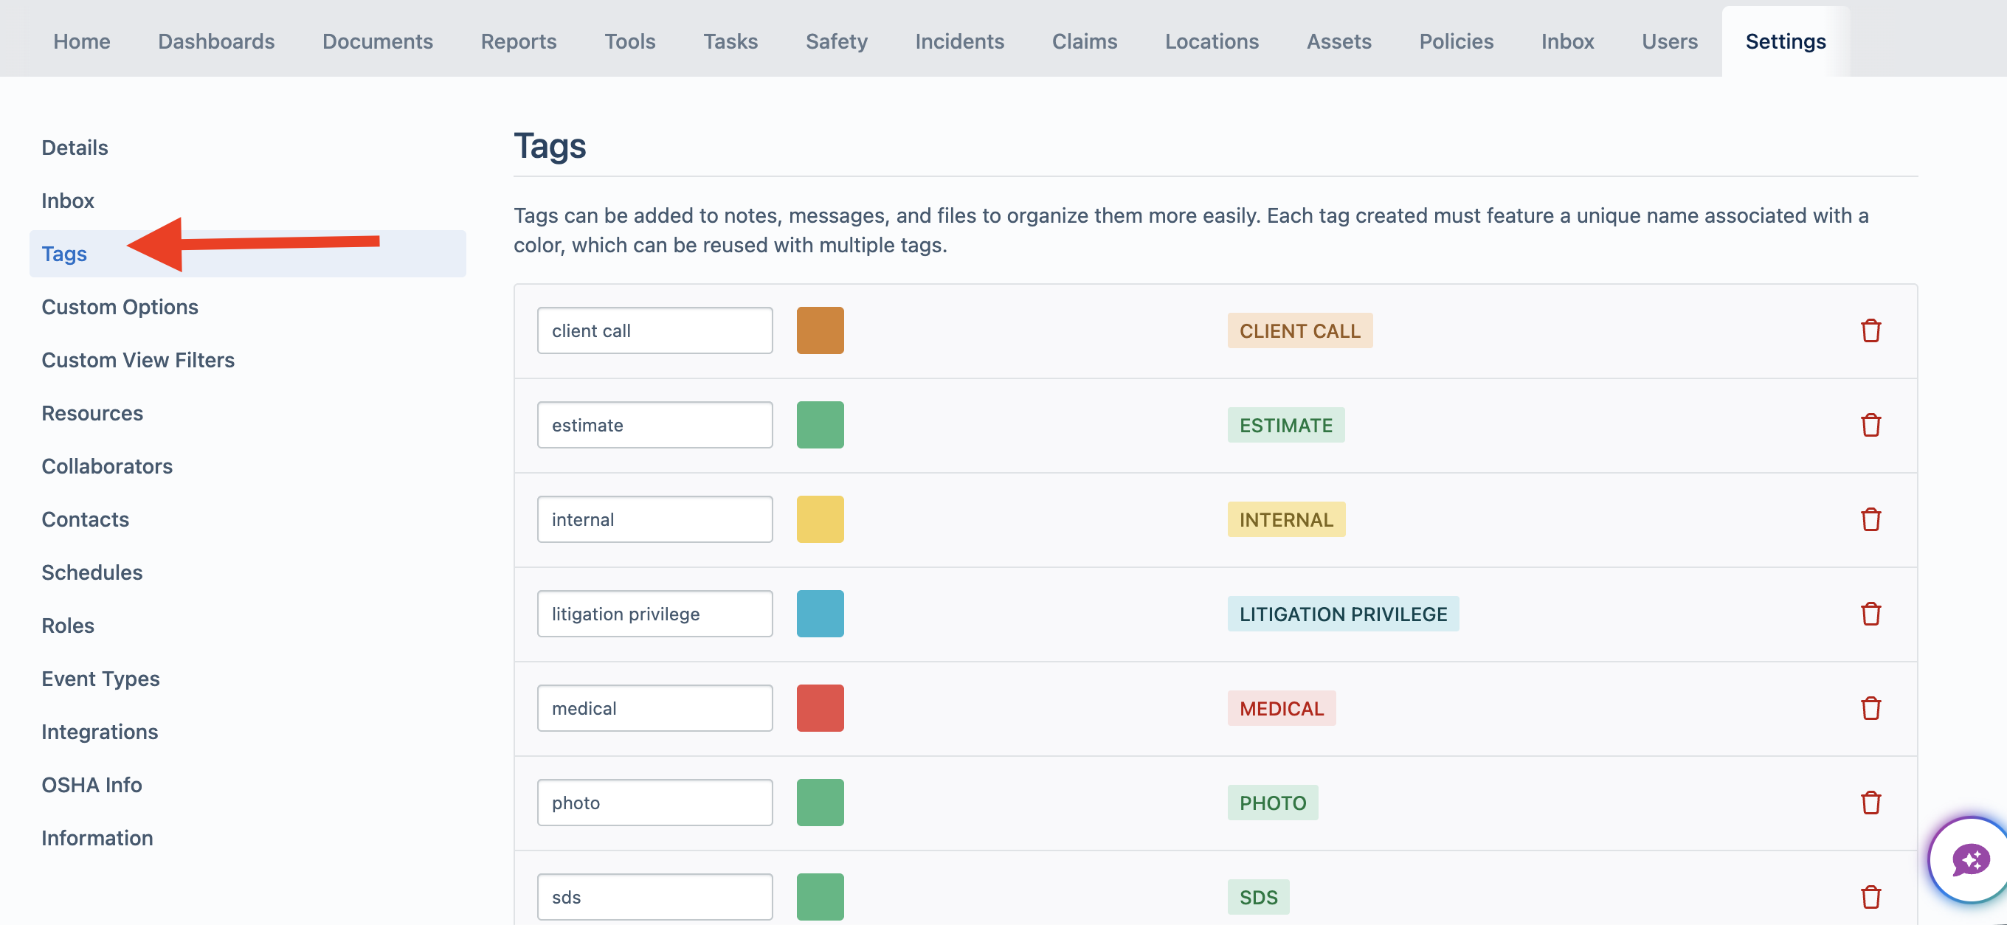Image resolution: width=2007 pixels, height=925 pixels.
Task: Switch to the Claims tab
Action: (x=1084, y=41)
